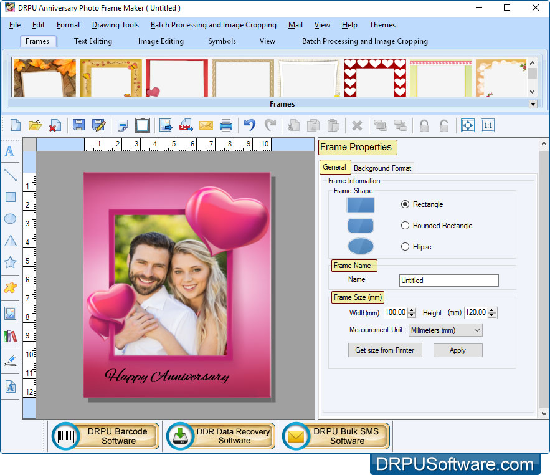Select the image library books tool

tap(10, 337)
